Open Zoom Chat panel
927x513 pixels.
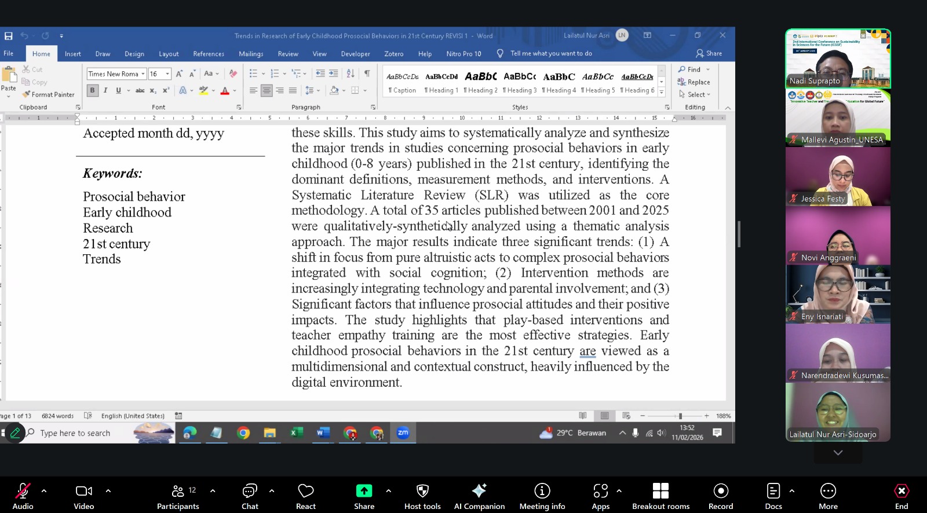click(x=250, y=496)
